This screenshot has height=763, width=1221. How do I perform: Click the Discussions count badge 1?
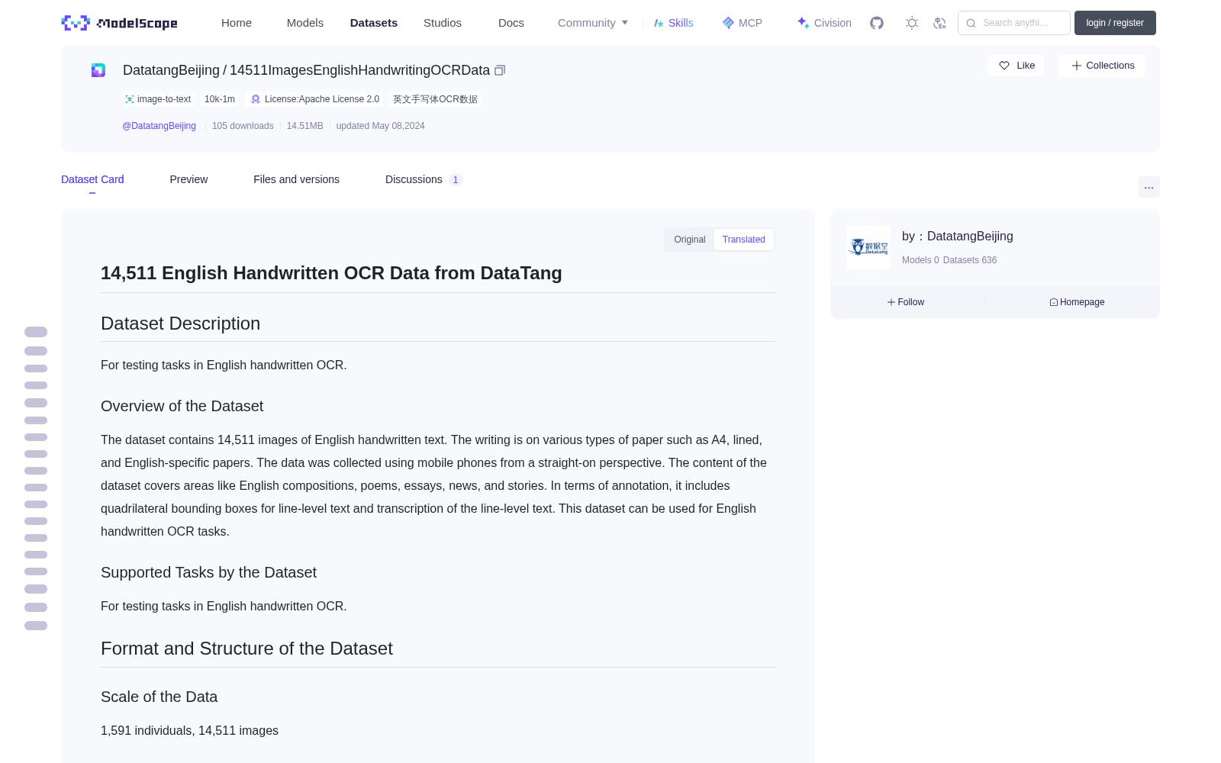pos(456,180)
